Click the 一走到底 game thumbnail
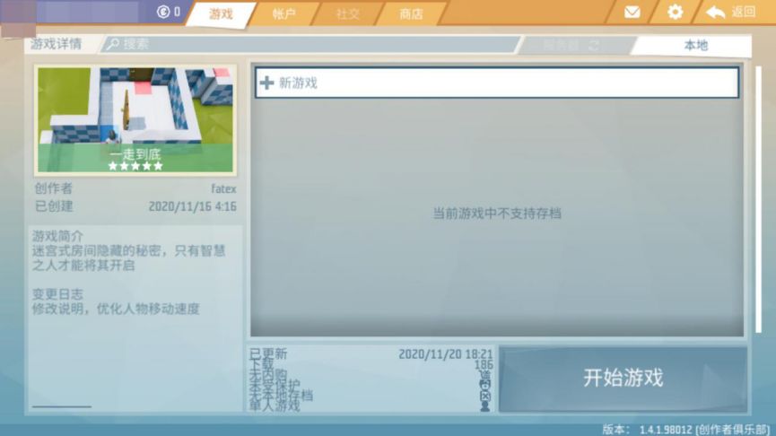 pyautogui.click(x=135, y=120)
